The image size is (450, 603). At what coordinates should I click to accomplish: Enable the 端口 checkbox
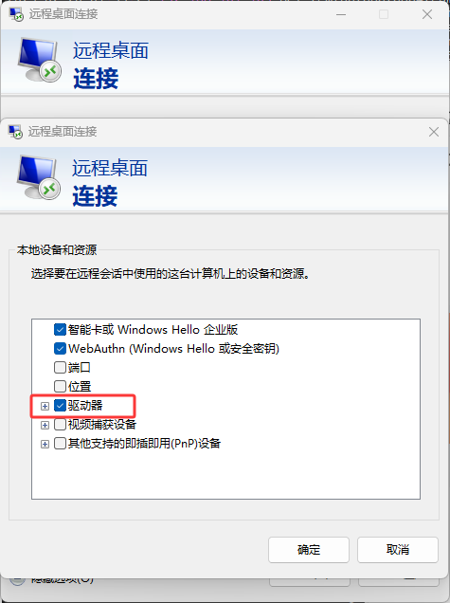tap(60, 367)
